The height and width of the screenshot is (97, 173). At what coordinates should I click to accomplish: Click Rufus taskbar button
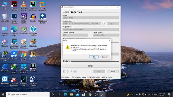pos(102,95)
